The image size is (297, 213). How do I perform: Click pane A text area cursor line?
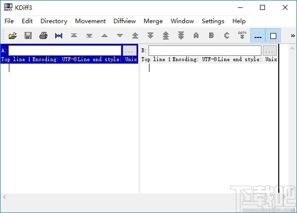click(9, 68)
